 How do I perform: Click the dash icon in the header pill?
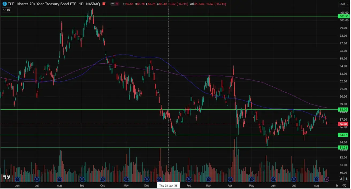coord(112,4)
